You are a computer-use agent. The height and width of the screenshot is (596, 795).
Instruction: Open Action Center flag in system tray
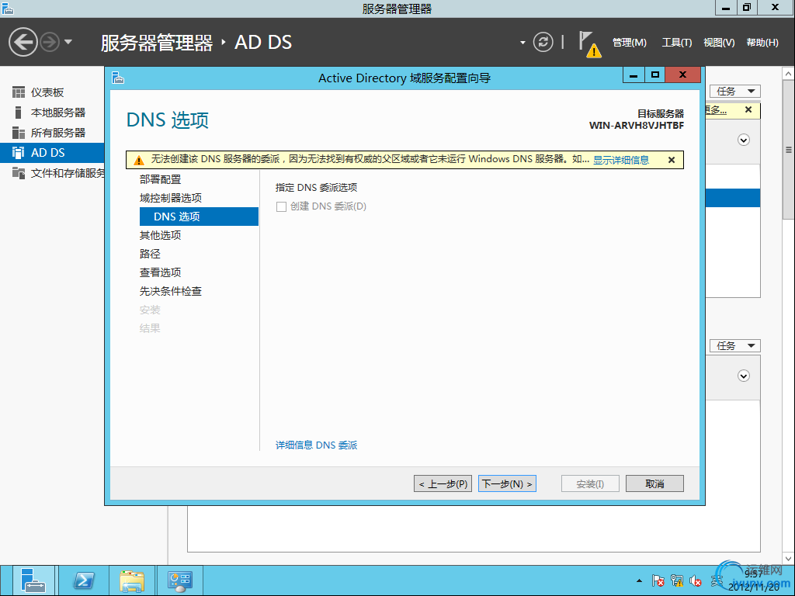(658, 580)
